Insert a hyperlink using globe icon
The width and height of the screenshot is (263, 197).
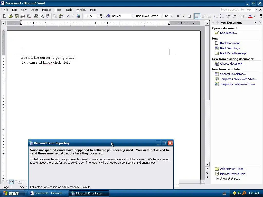point(79,16)
